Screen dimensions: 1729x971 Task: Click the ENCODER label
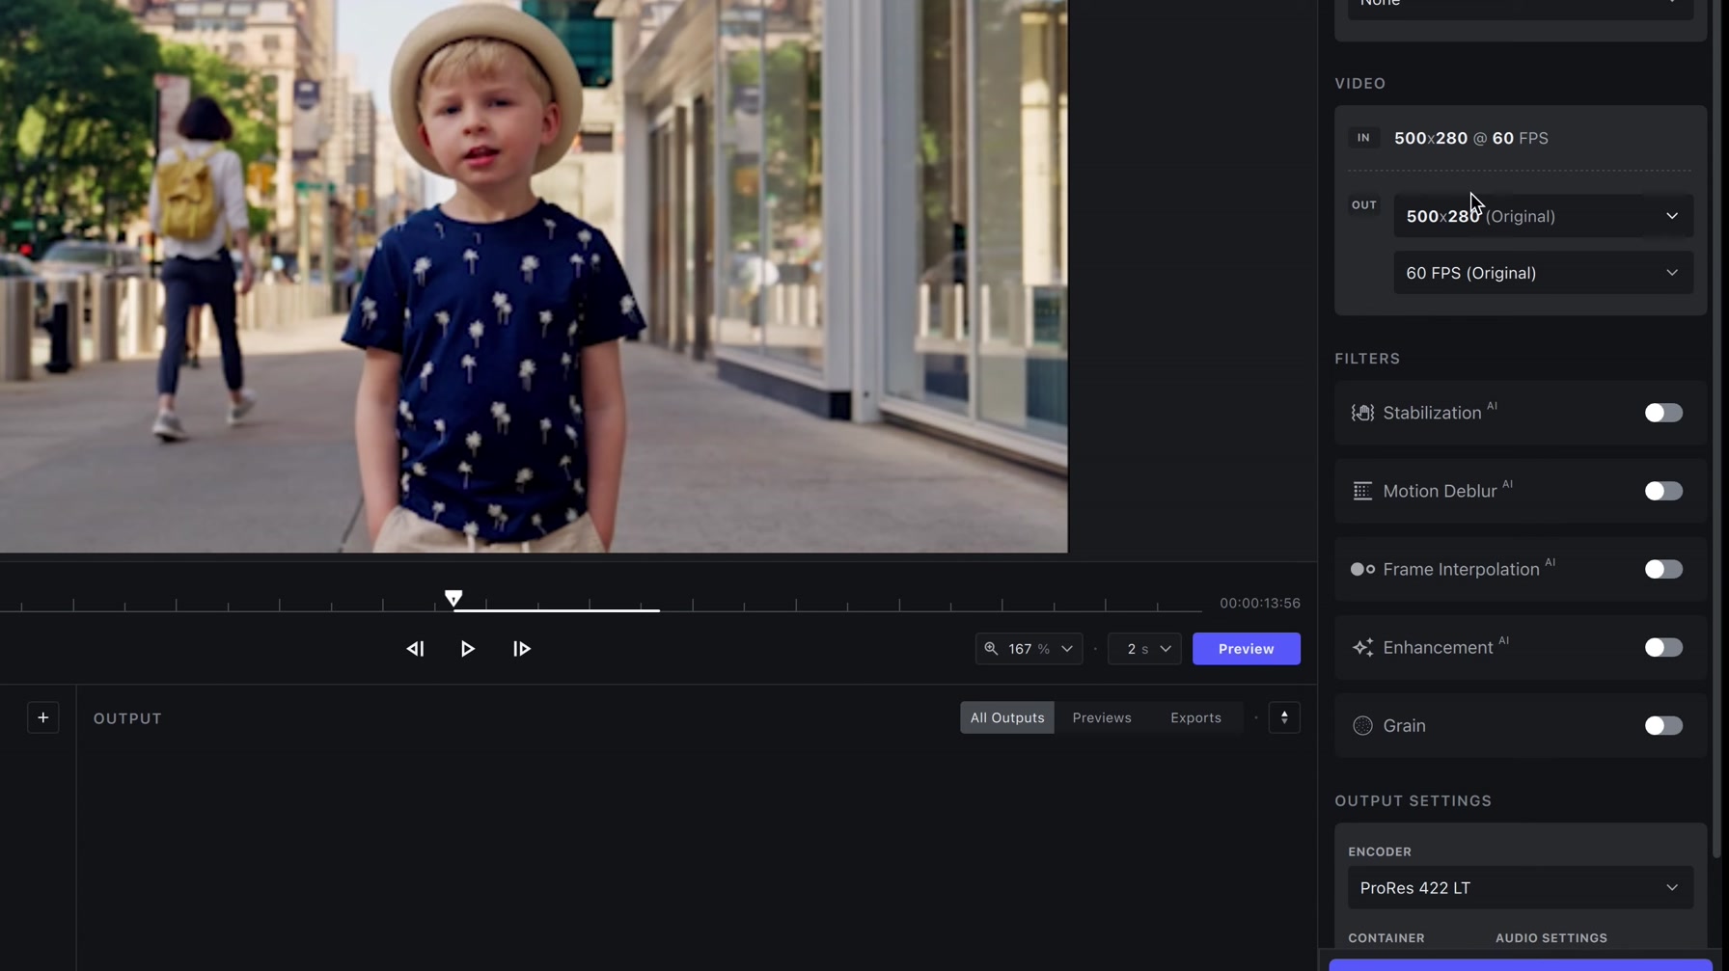(x=1380, y=852)
